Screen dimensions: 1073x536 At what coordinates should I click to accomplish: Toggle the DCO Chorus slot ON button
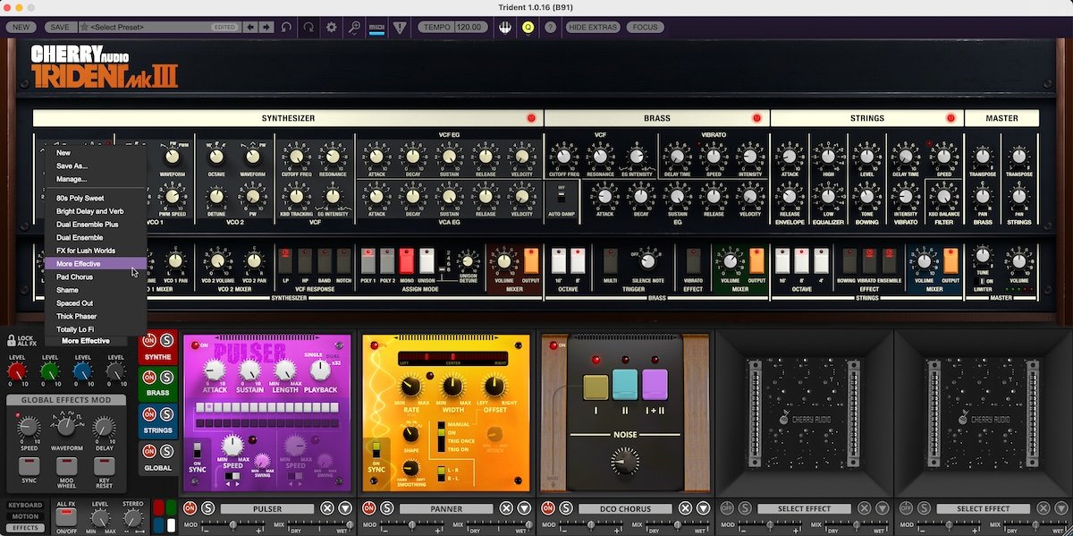tap(547, 508)
